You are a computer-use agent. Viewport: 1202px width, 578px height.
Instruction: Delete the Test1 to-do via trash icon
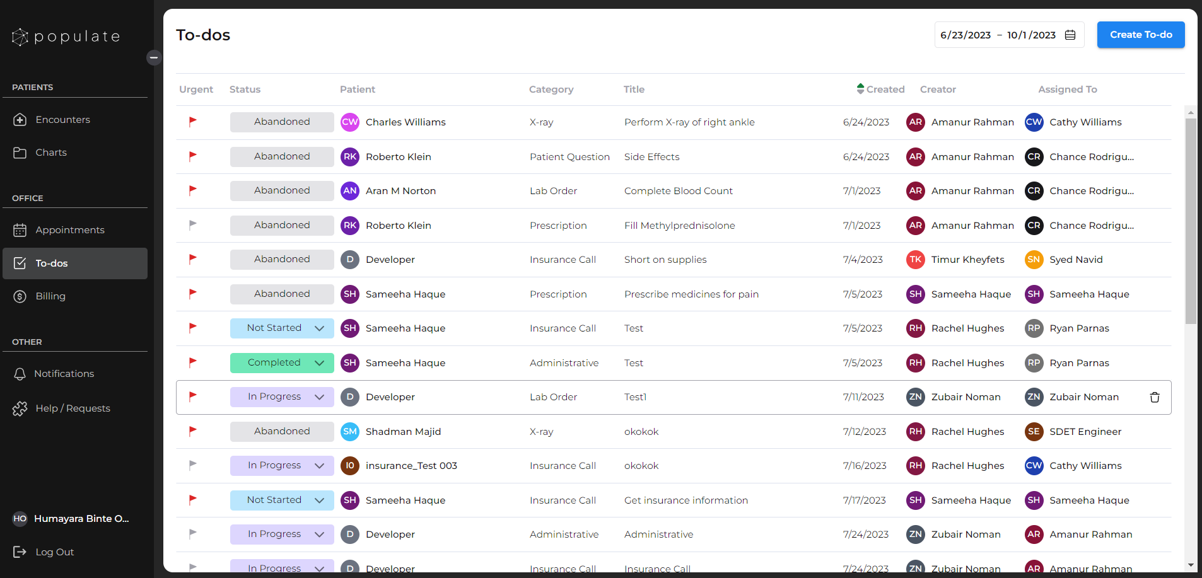tap(1154, 397)
